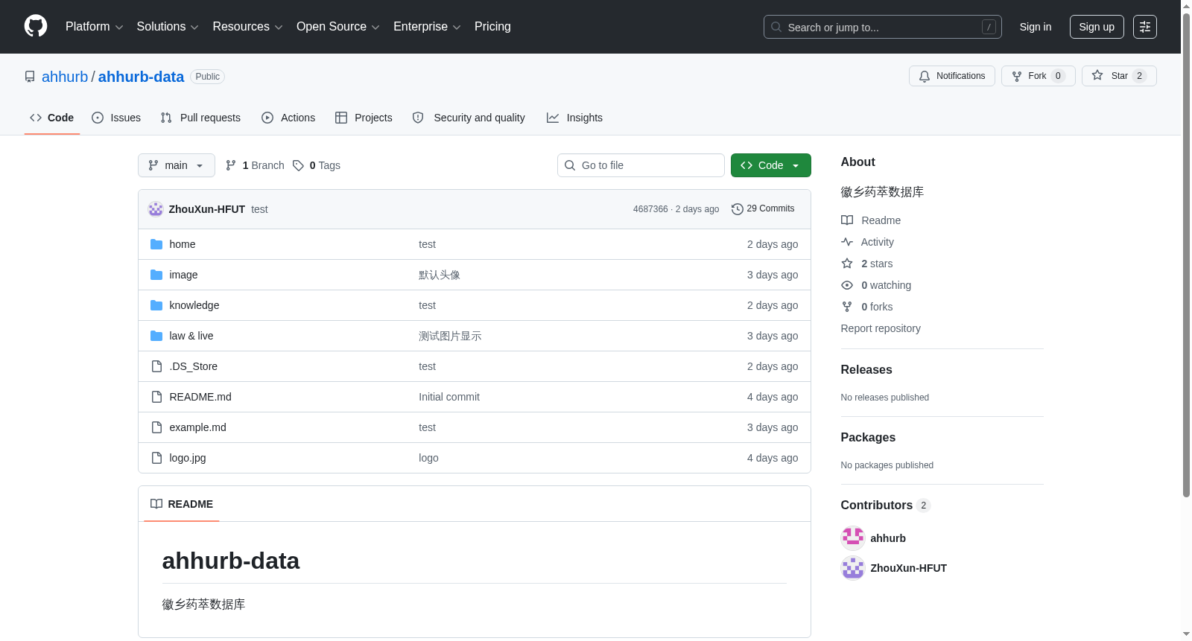Screen dimensions: 1192x641
Task: Click the repository icon beside ahhurb
Action: [30, 77]
